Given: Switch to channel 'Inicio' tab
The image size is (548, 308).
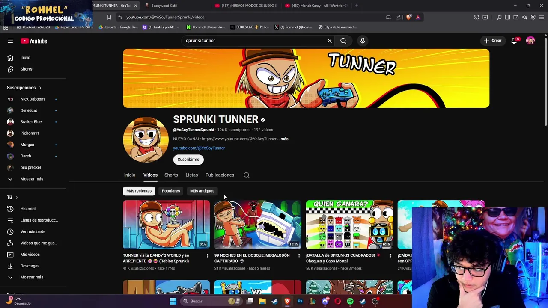Looking at the screenshot, I should click(x=130, y=175).
